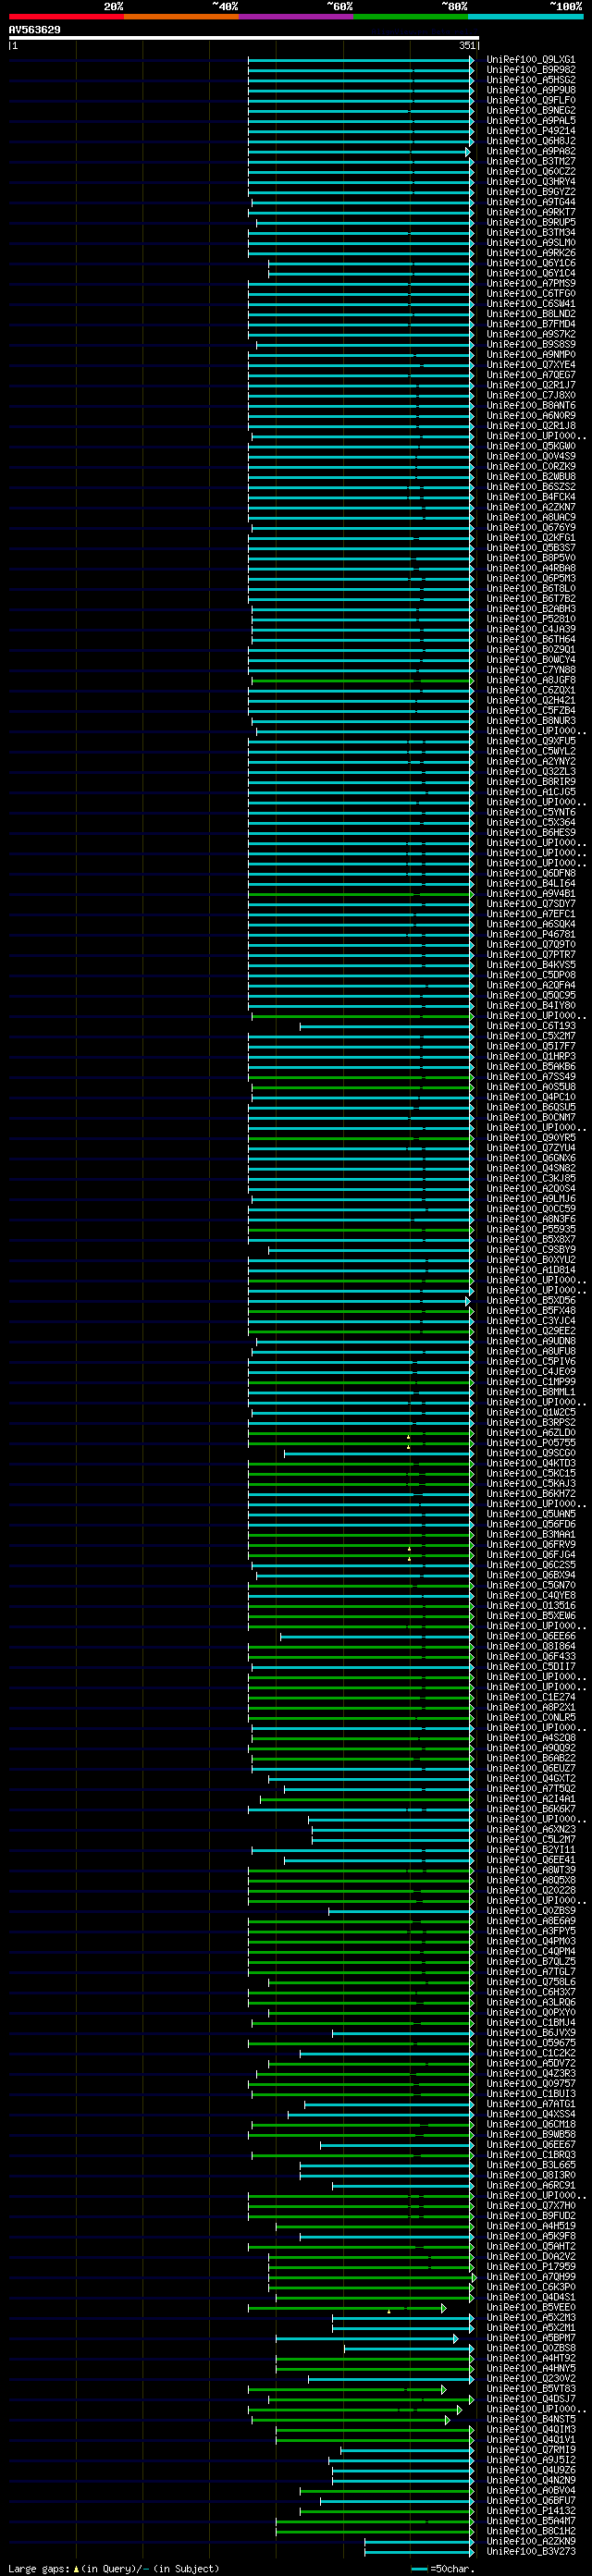The height and width of the screenshot is (2576, 592).
Task: Select the UniRef100_B5VT83 label
Action: 531,2388
